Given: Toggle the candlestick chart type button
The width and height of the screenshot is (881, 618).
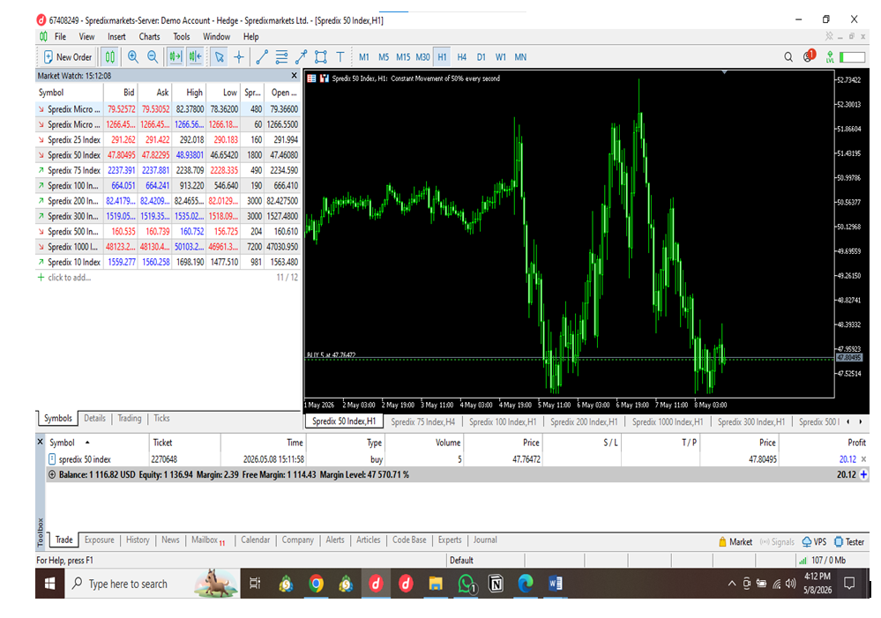Looking at the screenshot, I should click(110, 56).
